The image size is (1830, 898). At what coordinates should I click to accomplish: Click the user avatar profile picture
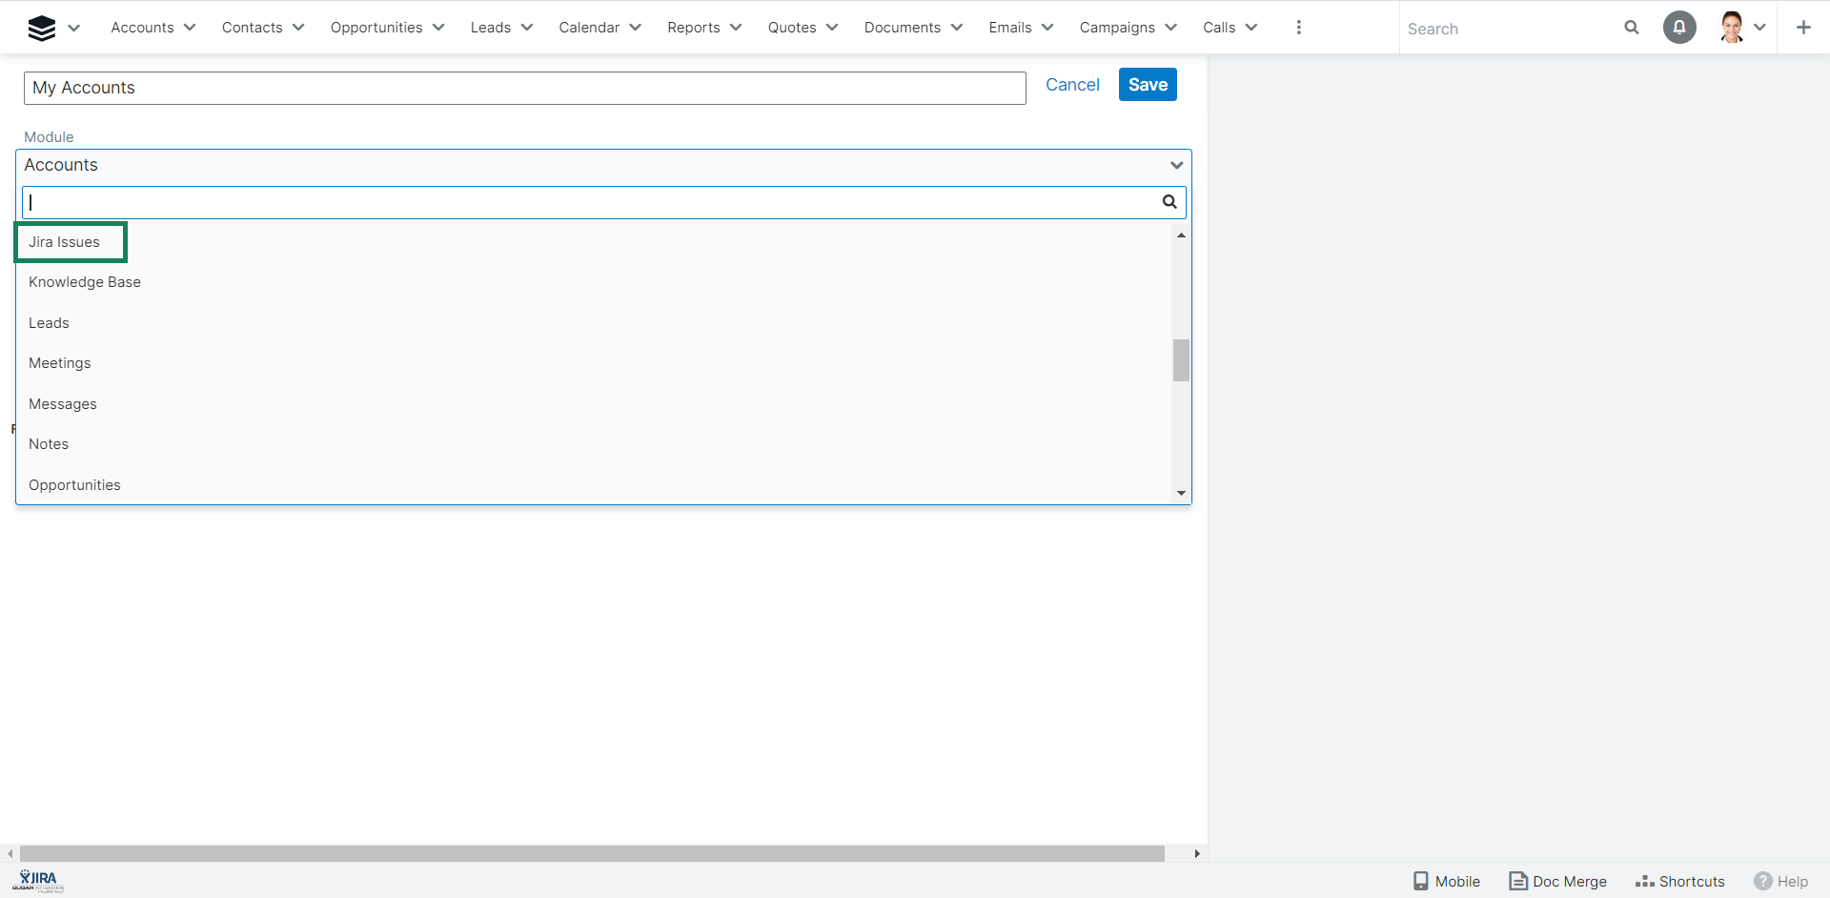coord(1732,28)
